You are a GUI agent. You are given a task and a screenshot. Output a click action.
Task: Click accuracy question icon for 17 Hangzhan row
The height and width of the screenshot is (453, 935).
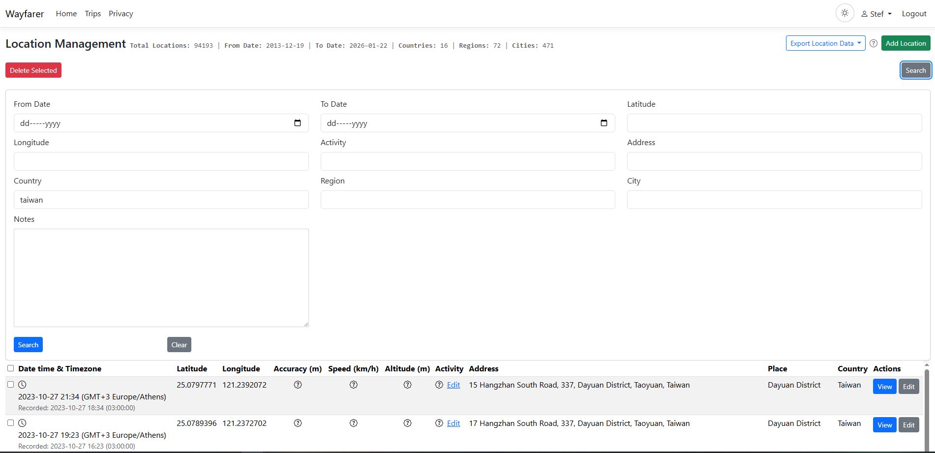[x=298, y=423]
